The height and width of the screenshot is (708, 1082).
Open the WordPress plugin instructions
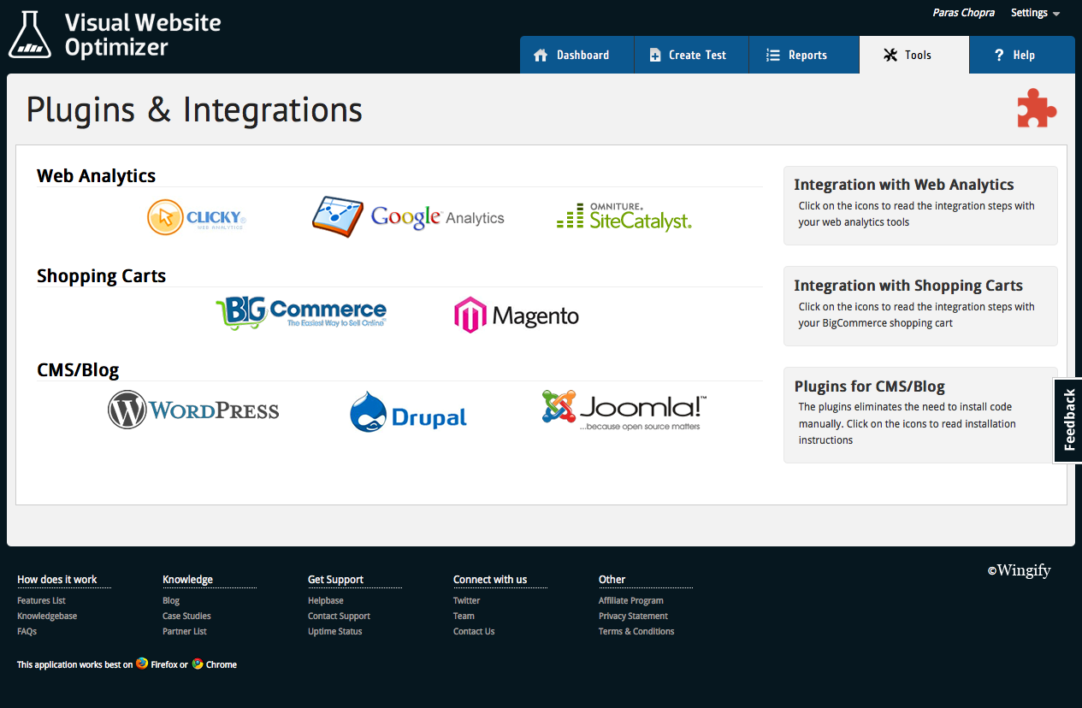click(193, 410)
